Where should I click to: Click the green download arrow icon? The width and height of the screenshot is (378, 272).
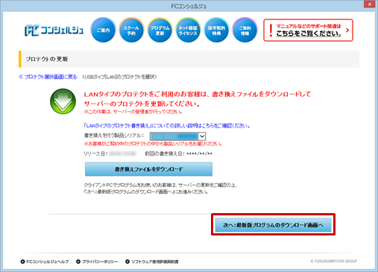coord(63,101)
